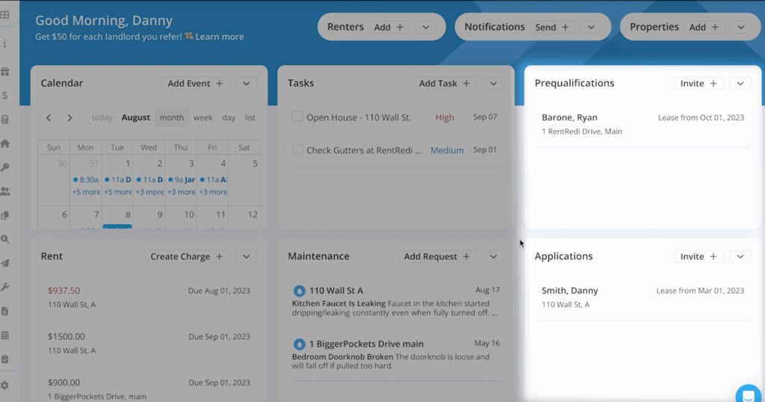The width and height of the screenshot is (765, 402).
Task: Go to next month in calendar
Action: tap(69, 117)
